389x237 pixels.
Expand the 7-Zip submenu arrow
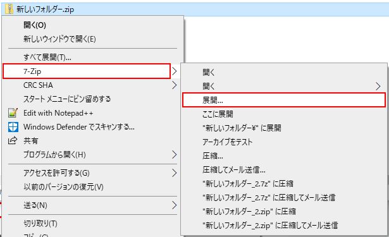(175, 71)
